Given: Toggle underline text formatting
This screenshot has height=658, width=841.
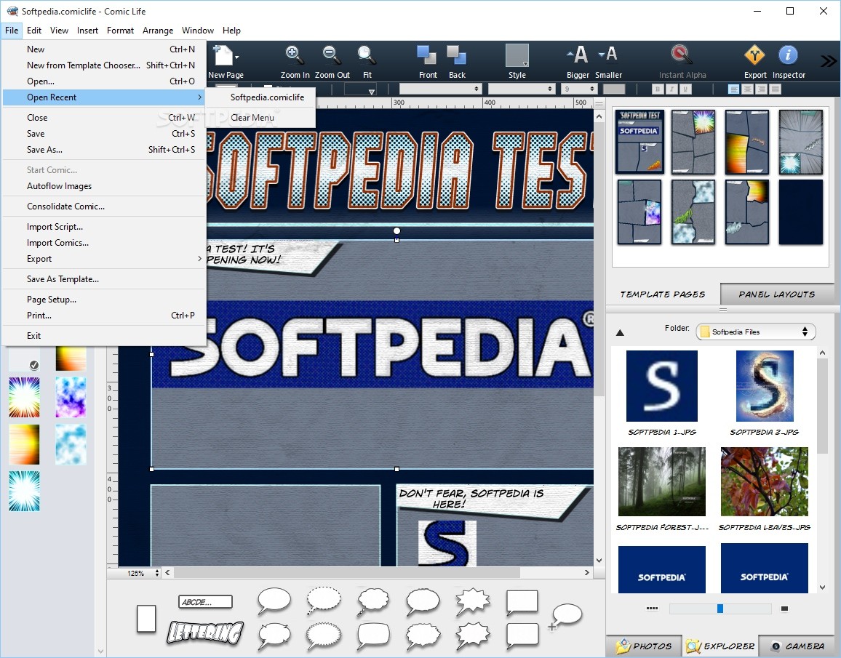Looking at the screenshot, I should click(685, 89).
